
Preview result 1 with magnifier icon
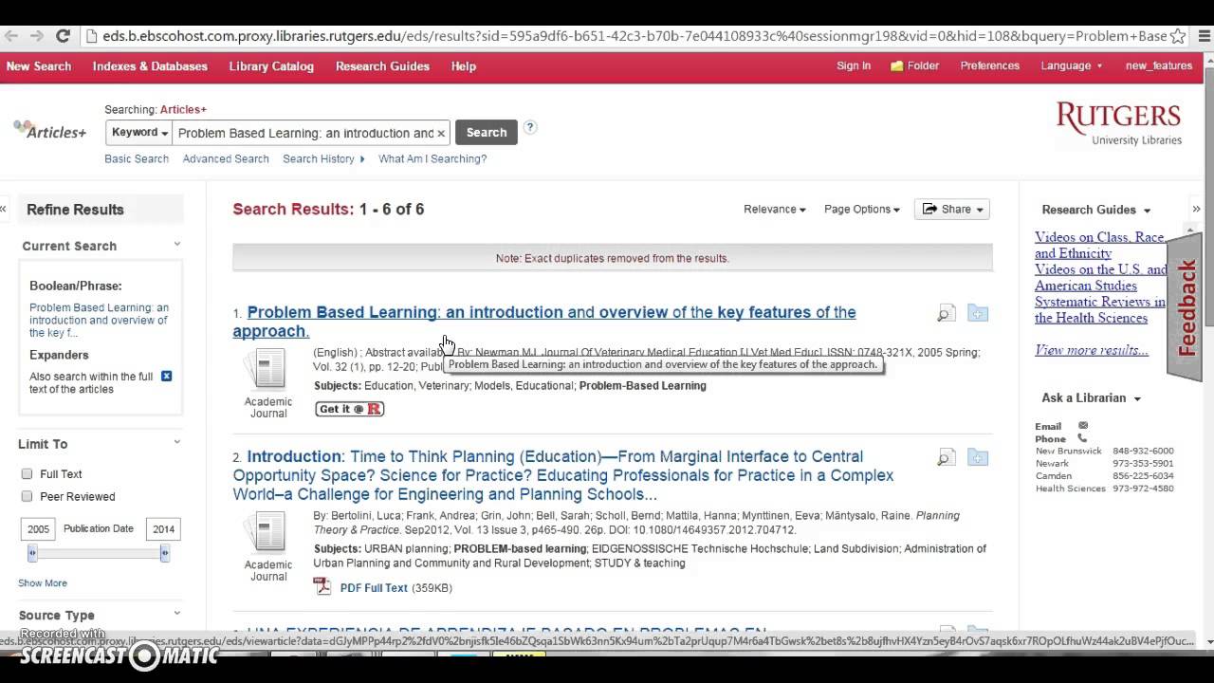point(946,314)
